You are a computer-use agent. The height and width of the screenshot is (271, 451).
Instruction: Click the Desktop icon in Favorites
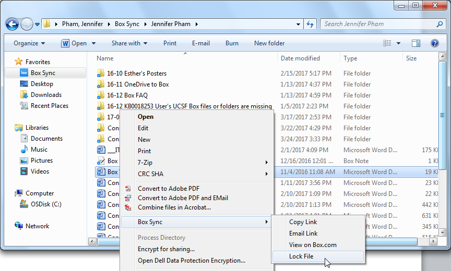tap(24, 84)
